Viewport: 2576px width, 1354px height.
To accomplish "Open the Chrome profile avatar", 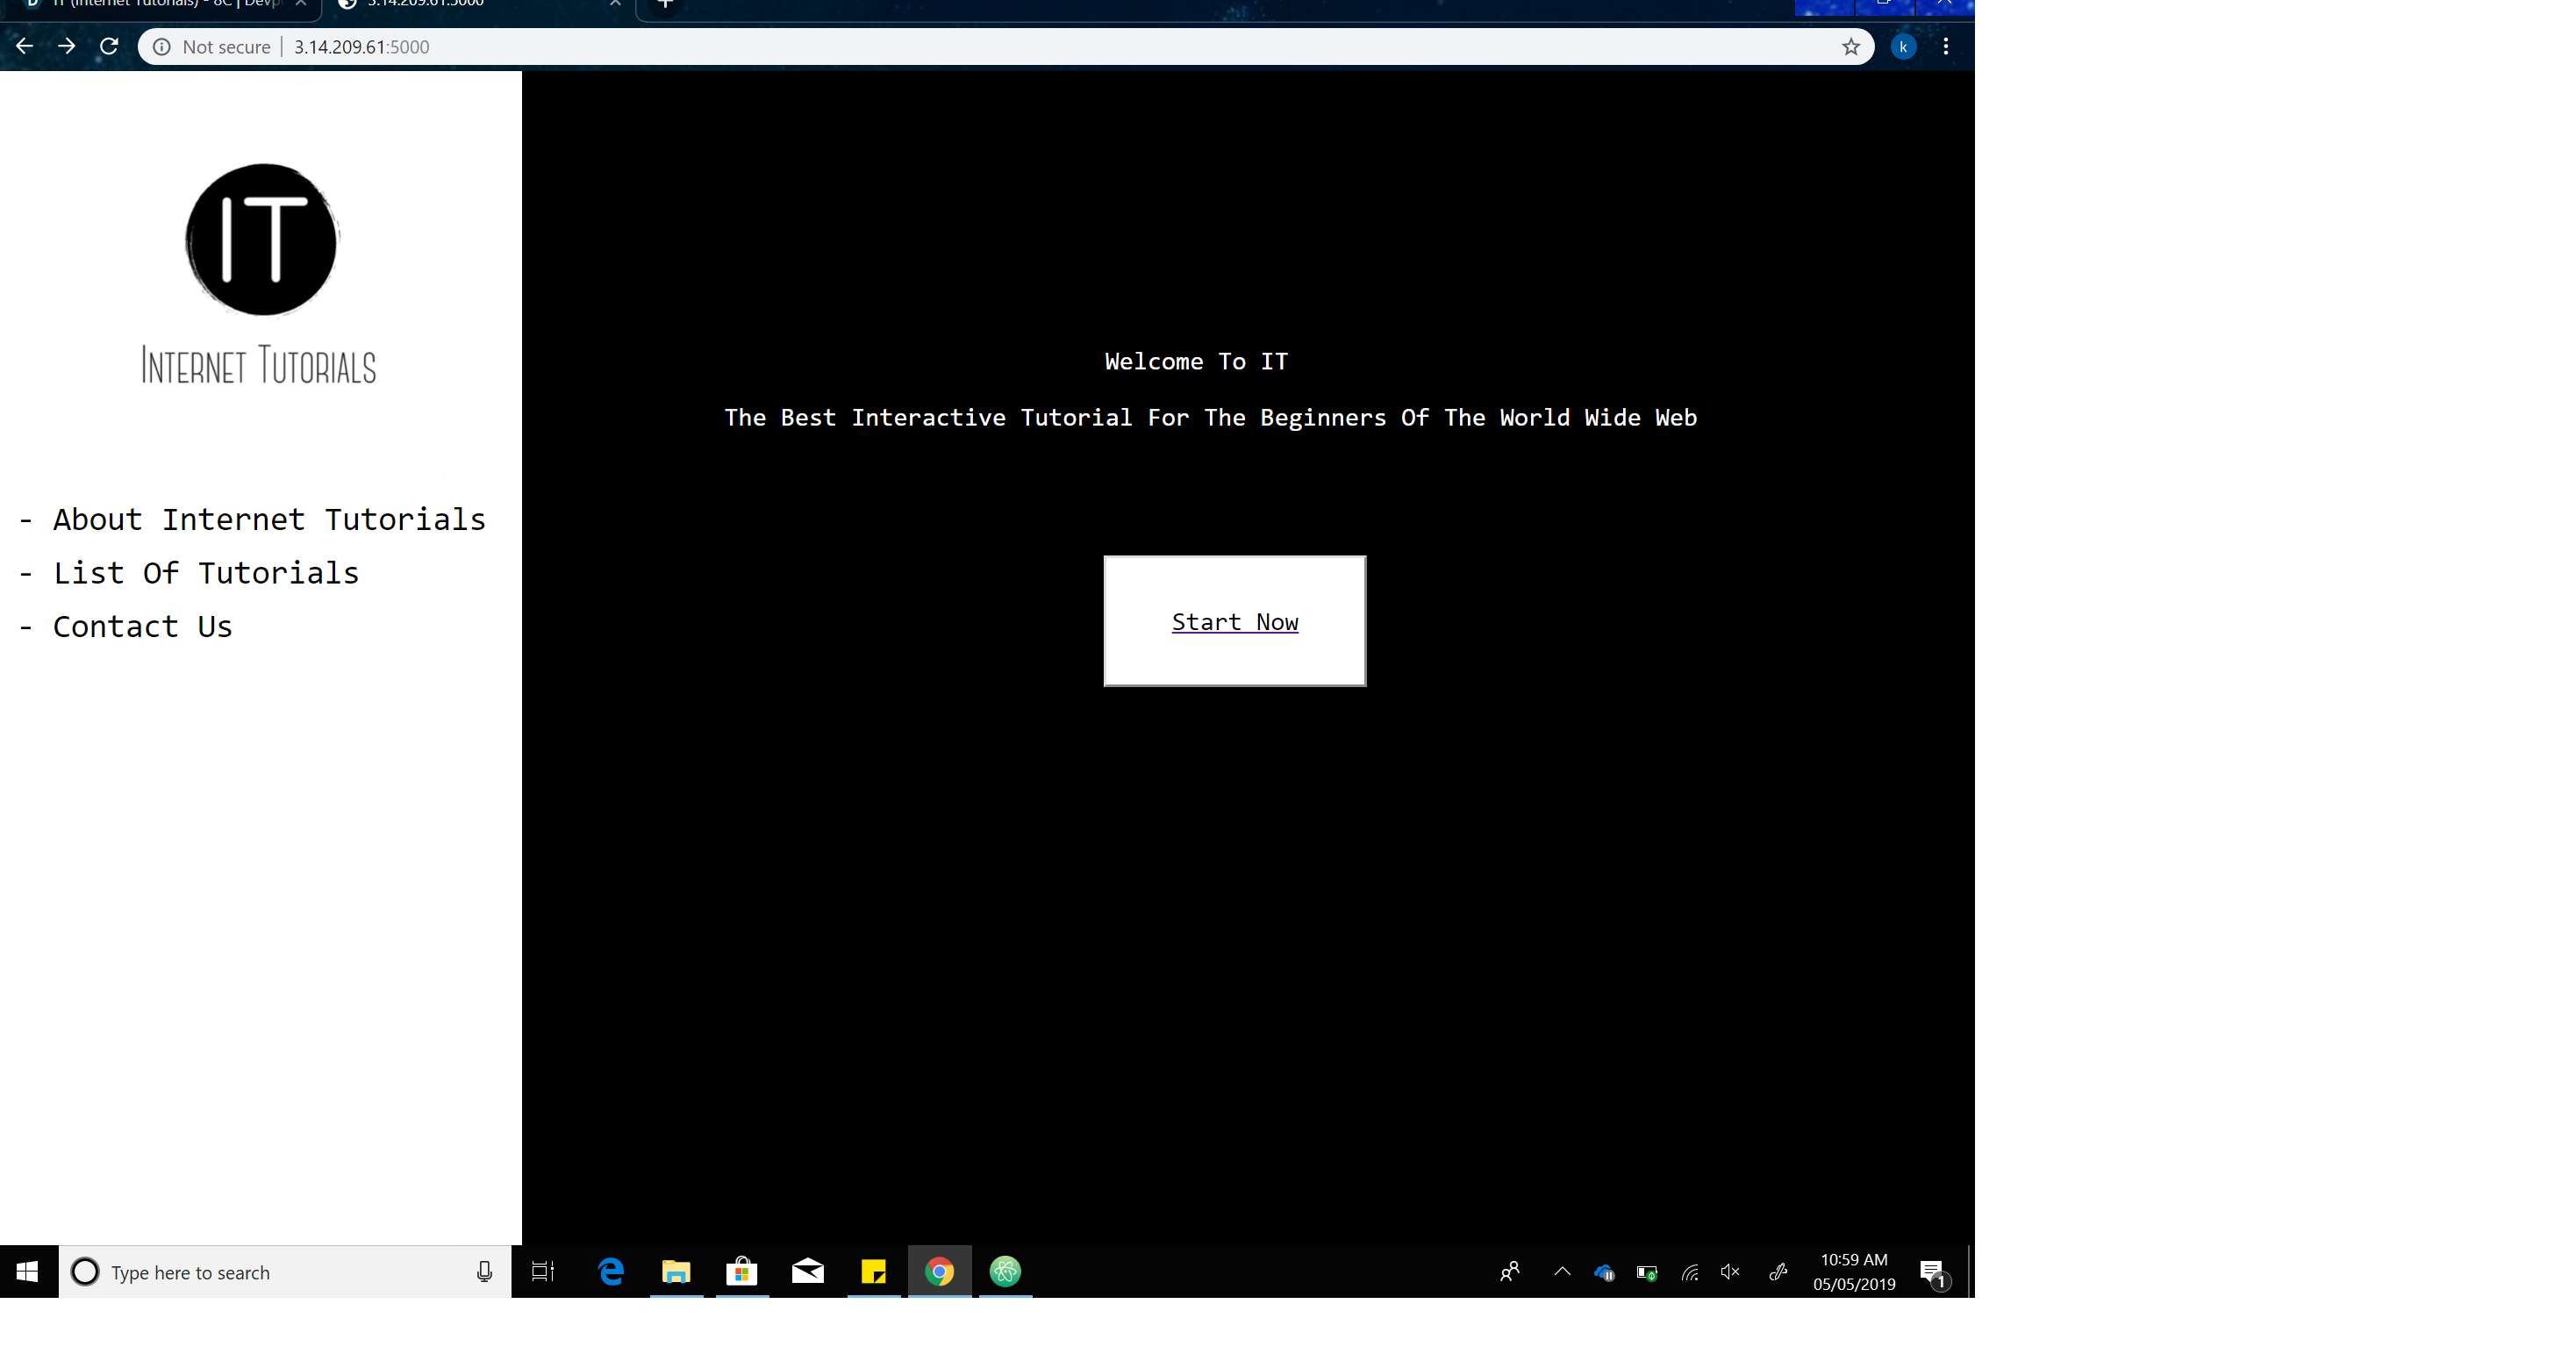I will pyautogui.click(x=1904, y=47).
